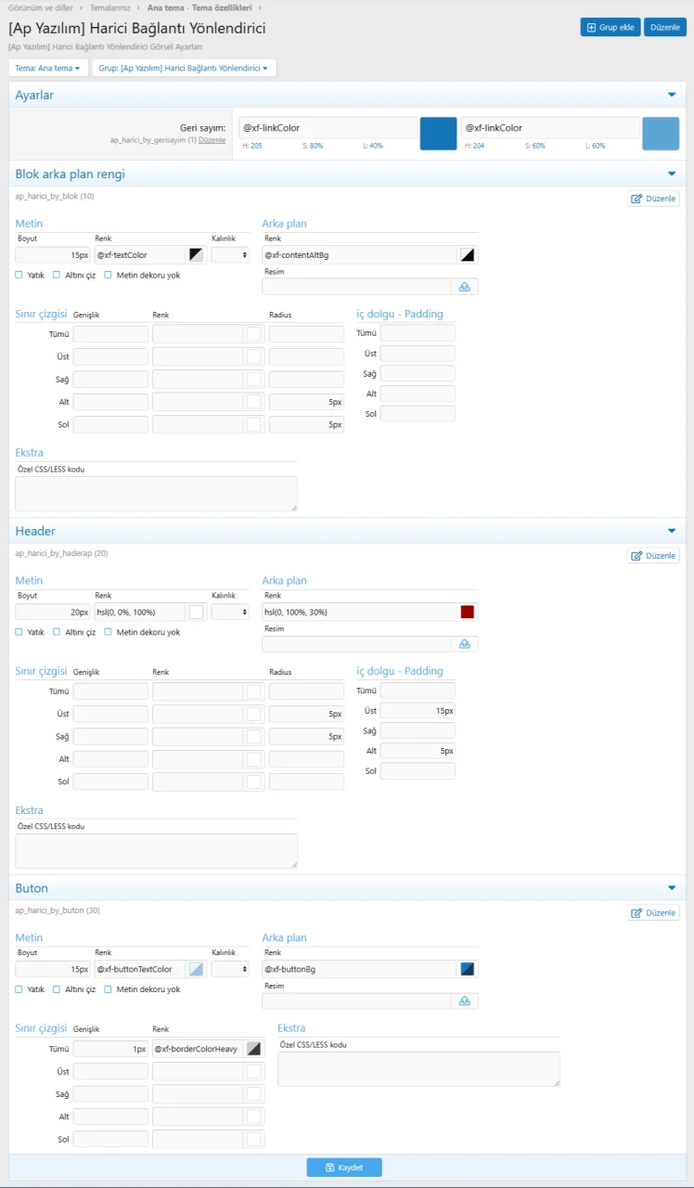The width and height of the screenshot is (694, 1188).
Task: Click the @xf-contentAltBg color picker icon
Action: point(468,254)
